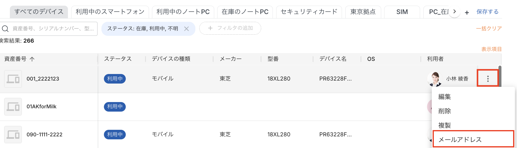This screenshot has height=148, width=517.
Task: Switch to the セキュリティカード tab
Action: point(309,12)
